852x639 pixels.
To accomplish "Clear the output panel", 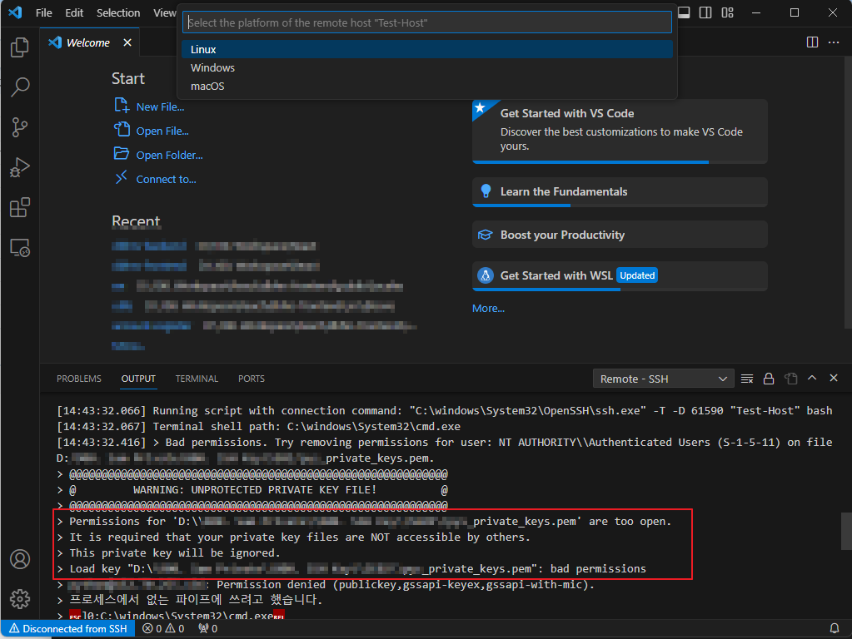I will [x=747, y=379].
